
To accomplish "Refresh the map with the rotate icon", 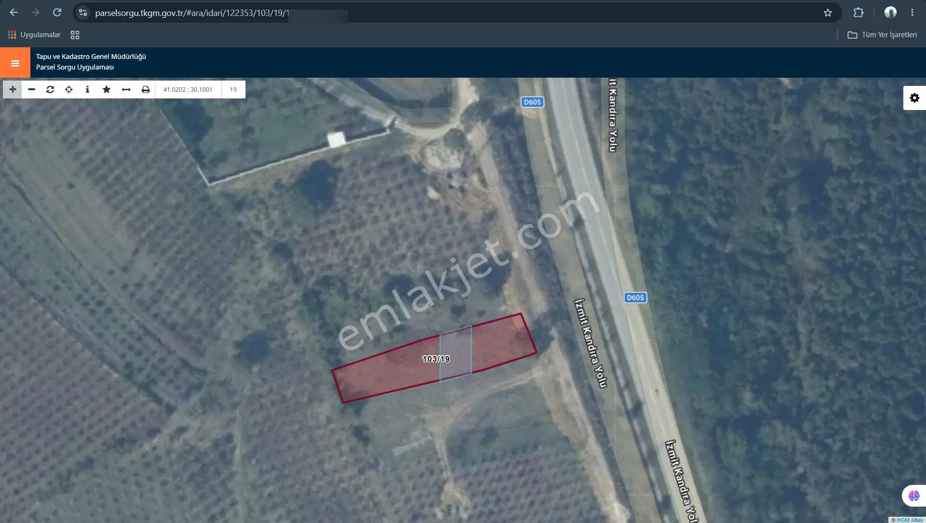I will coord(50,89).
